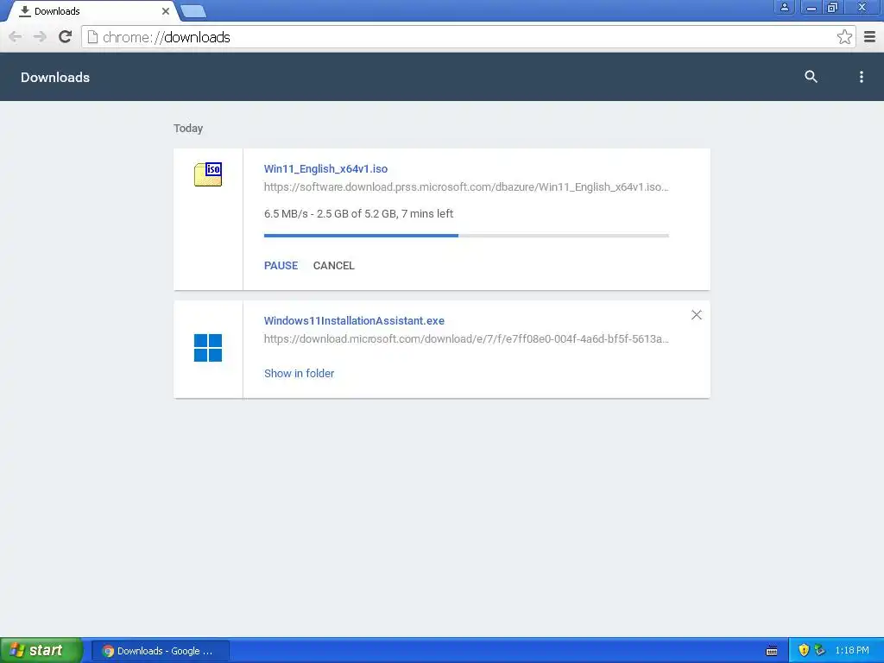The height and width of the screenshot is (663, 884).
Task: Click the Downloads - Google taskbar button
Action: 160,651
